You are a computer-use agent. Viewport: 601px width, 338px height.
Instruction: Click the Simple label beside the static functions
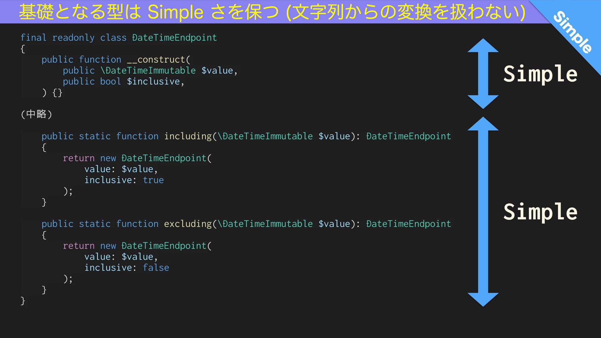[540, 212]
